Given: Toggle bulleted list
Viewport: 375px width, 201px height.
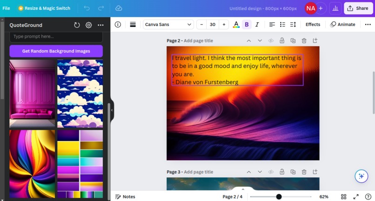Looking at the screenshot, I should (282, 24).
